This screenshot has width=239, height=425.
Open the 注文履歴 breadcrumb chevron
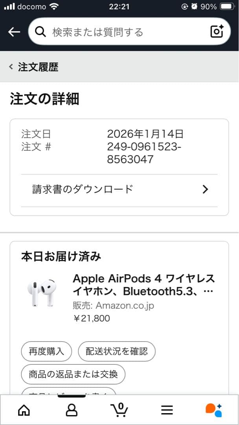[10, 67]
